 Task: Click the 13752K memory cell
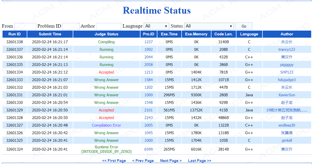196,110
